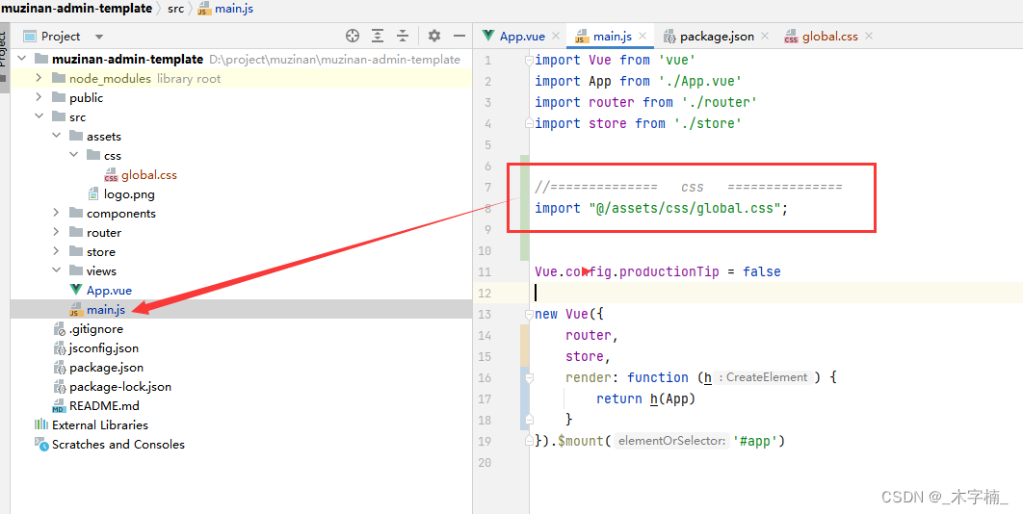Expand the views folder
Screen dimensions: 1023x514
(x=56, y=270)
